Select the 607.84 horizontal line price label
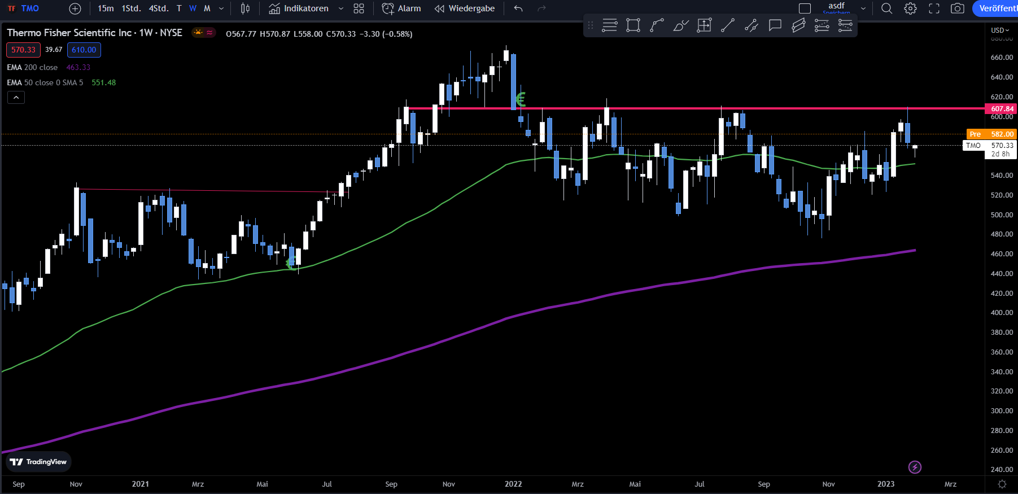 pyautogui.click(x=1002, y=108)
